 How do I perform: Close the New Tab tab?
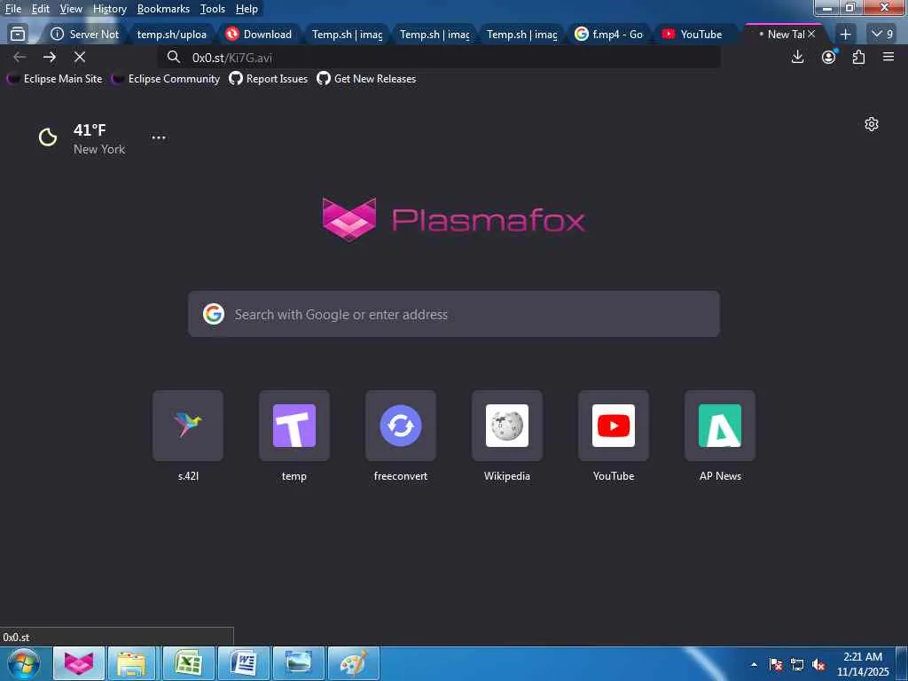pyautogui.click(x=811, y=35)
